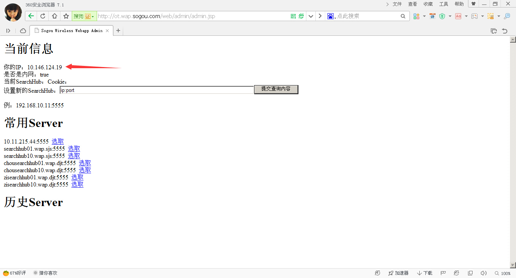This screenshot has height=278, width=516.
Task: Open the tab list window icon
Action: [x=494, y=31]
